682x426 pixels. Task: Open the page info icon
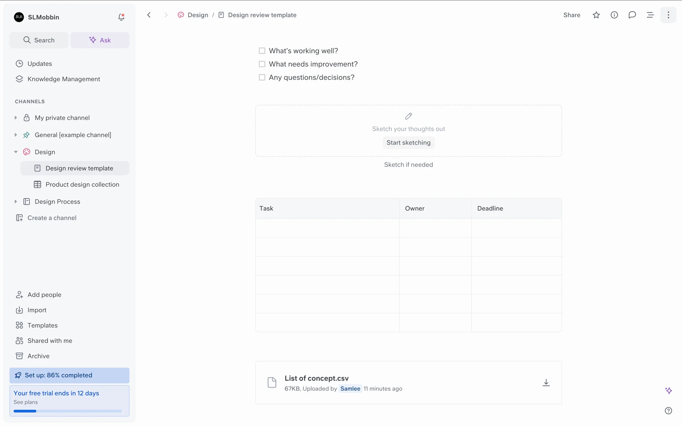(614, 15)
